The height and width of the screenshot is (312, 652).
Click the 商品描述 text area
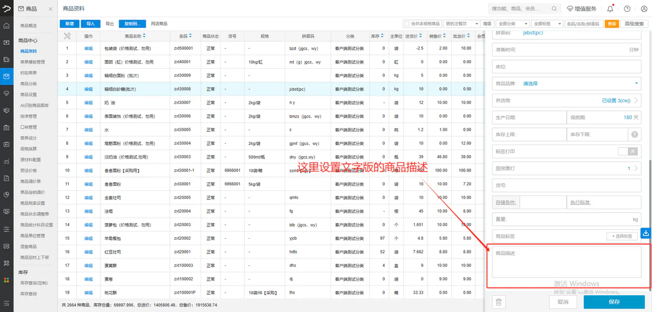(x=566, y=262)
